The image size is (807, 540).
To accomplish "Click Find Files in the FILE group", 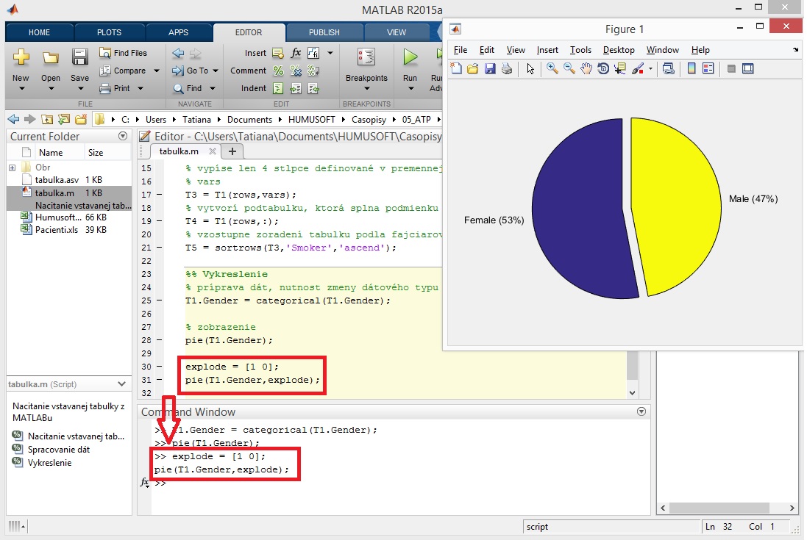I will (x=123, y=53).
